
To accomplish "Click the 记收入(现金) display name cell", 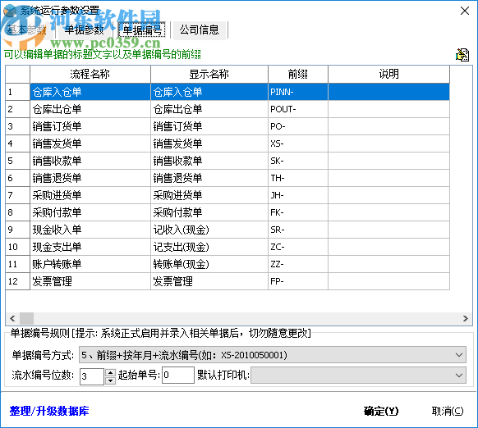I will [x=209, y=230].
